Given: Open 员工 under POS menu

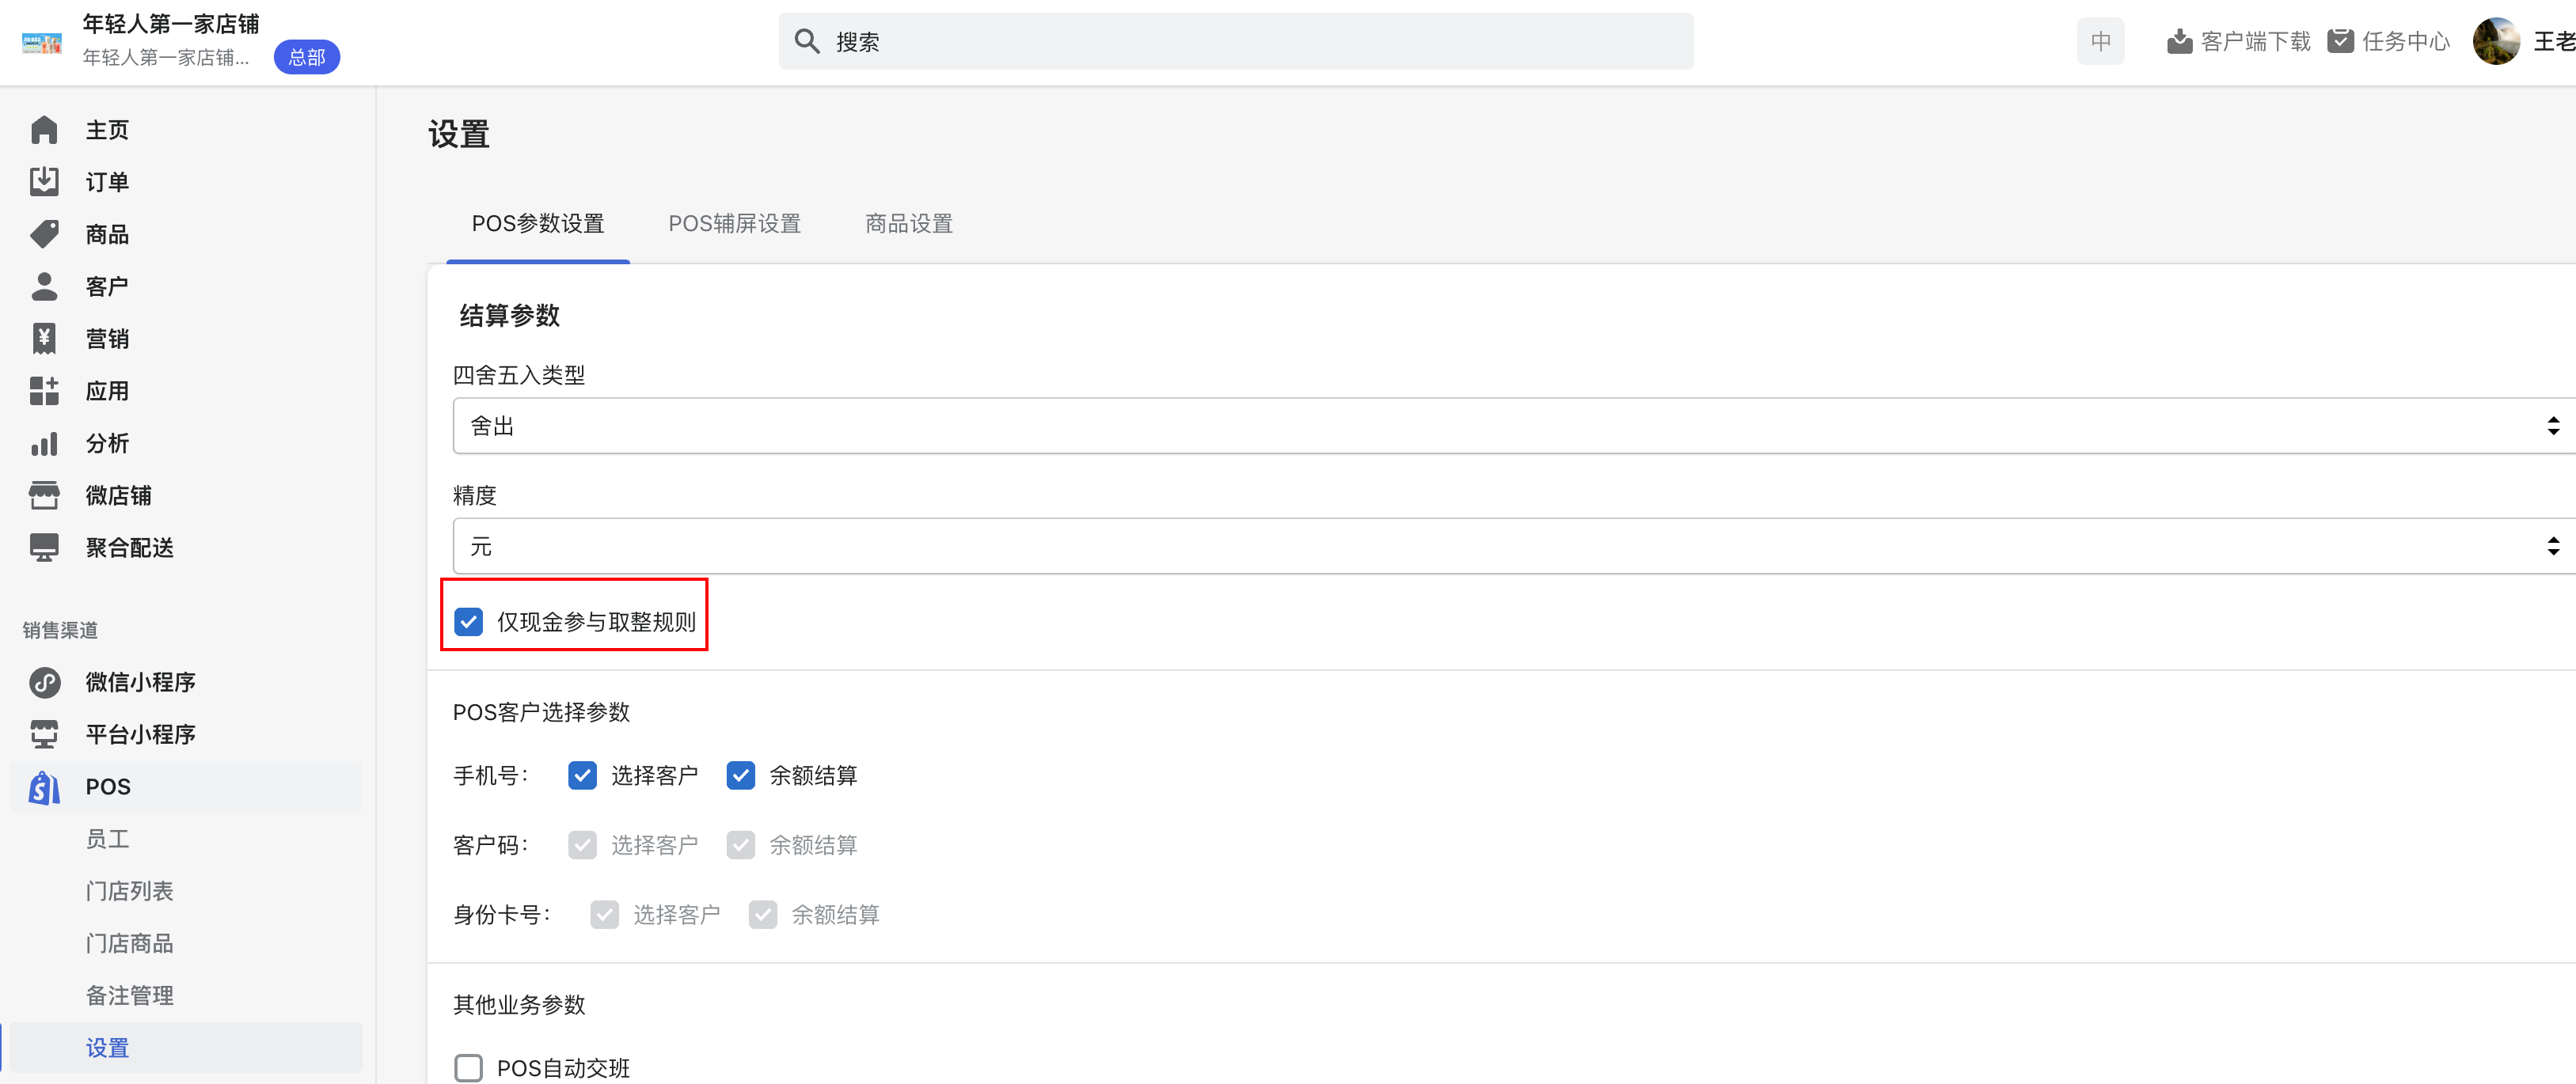Looking at the screenshot, I should pos(107,840).
